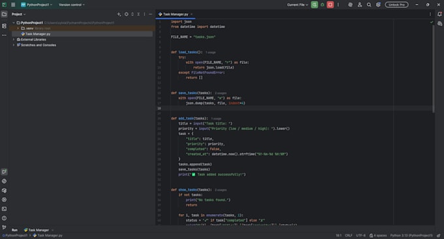The height and width of the screenshot is (239, 444).
Task: Click CRLF line separator in status bar
Action: [349, 235]
